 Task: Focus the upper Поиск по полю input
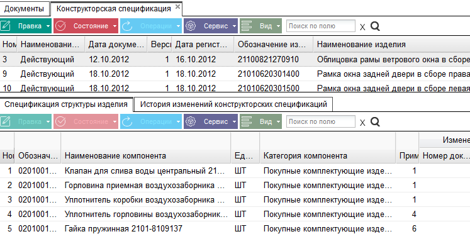pos(321,26)
